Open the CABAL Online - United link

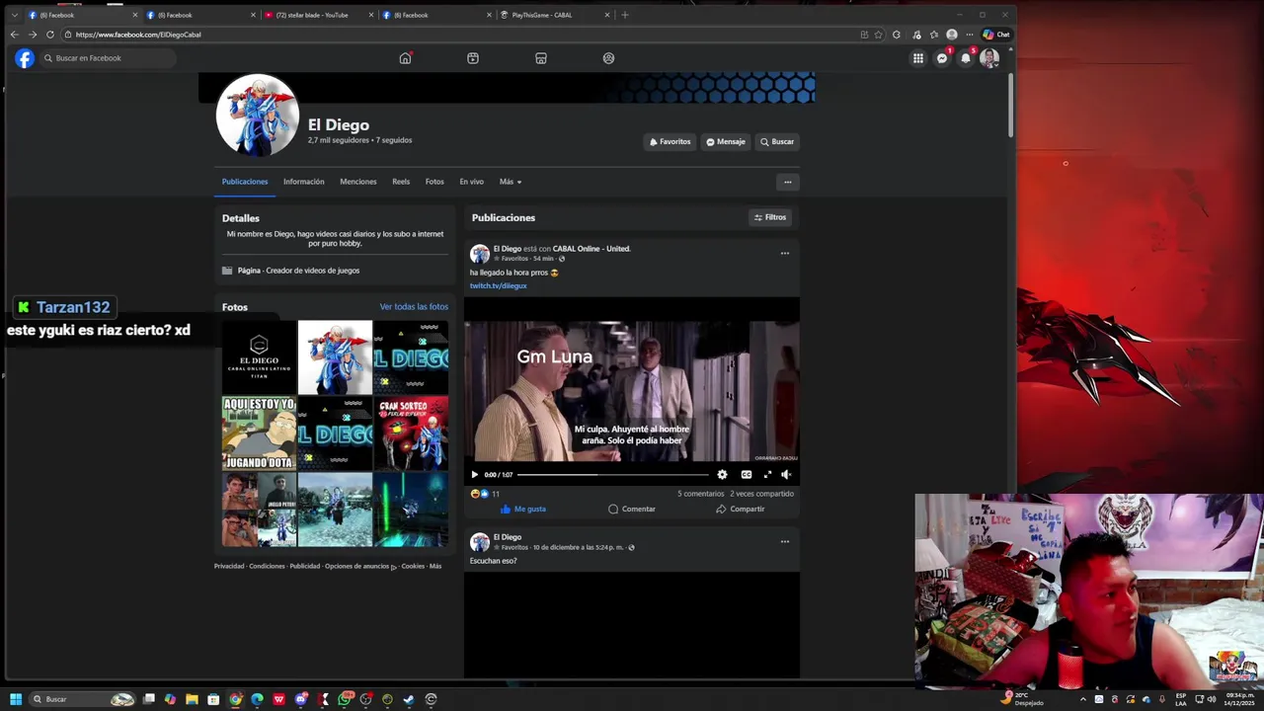592,249
